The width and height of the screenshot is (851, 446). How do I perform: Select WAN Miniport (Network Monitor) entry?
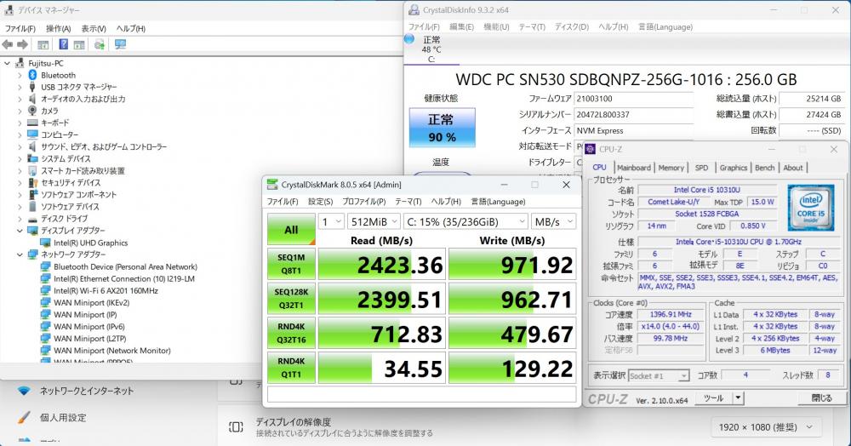point(111,350)
